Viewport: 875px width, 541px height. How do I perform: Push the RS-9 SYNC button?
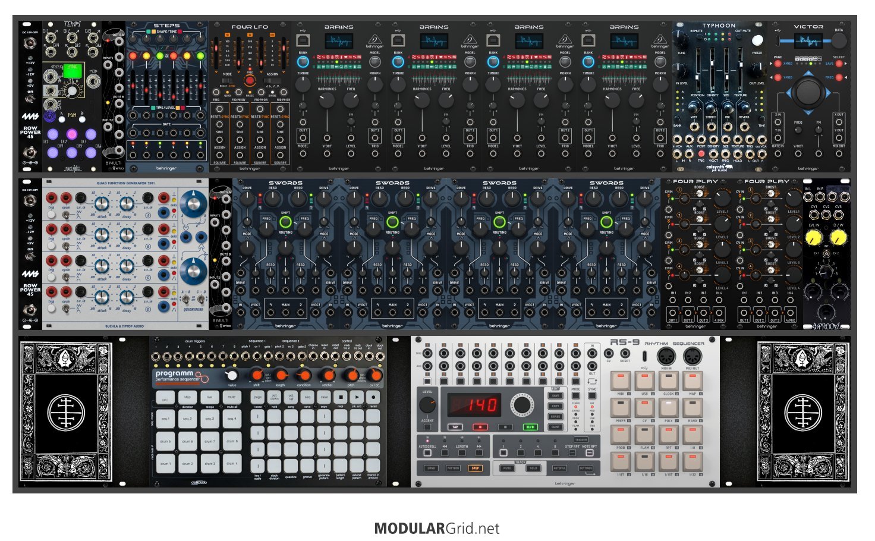tap(592, 396)
